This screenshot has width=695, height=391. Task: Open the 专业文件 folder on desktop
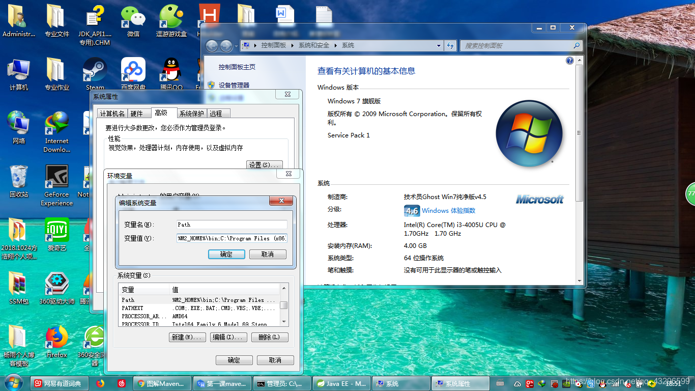pos(57,20)
